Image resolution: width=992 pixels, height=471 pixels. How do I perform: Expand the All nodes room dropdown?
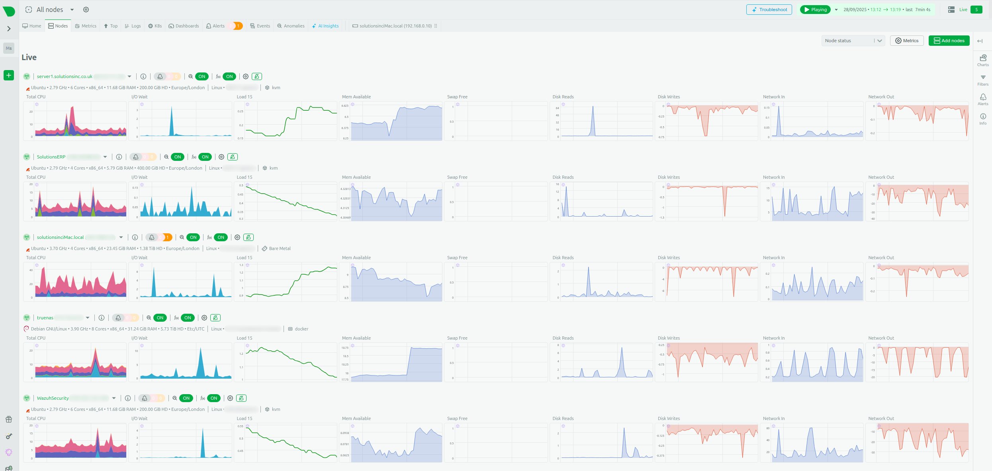(x=72, y=10)
